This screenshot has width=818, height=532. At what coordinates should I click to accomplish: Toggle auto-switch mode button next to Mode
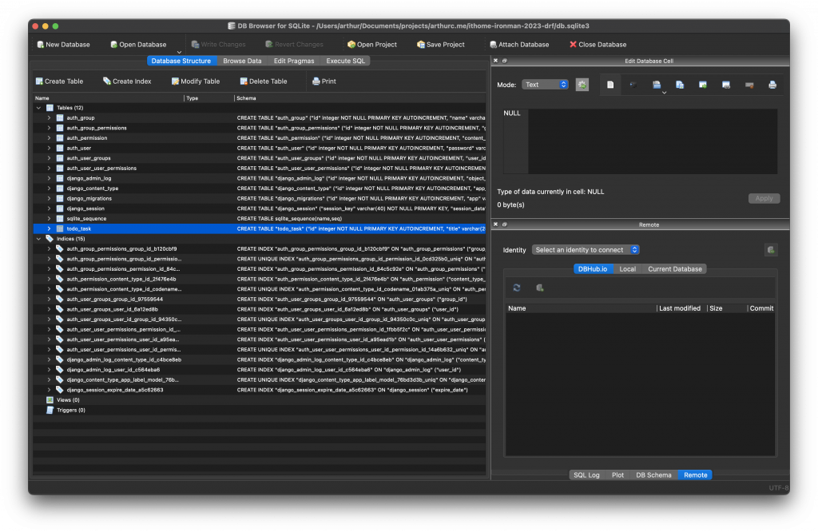pos(582,85)
